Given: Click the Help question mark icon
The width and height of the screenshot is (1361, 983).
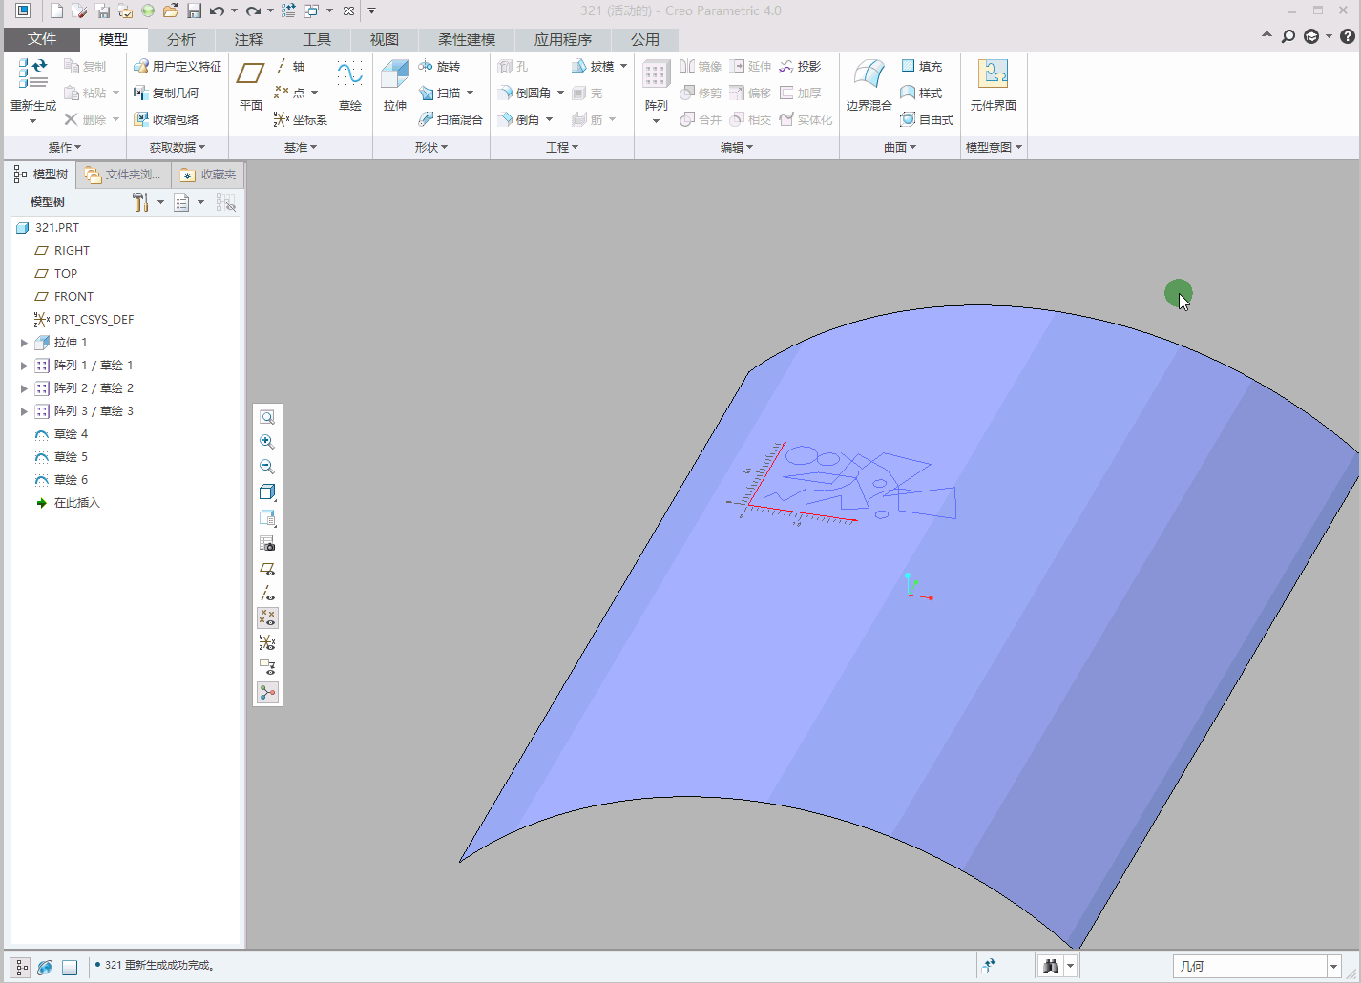Looking at the screenshot, I should [x=1348, y=36].
